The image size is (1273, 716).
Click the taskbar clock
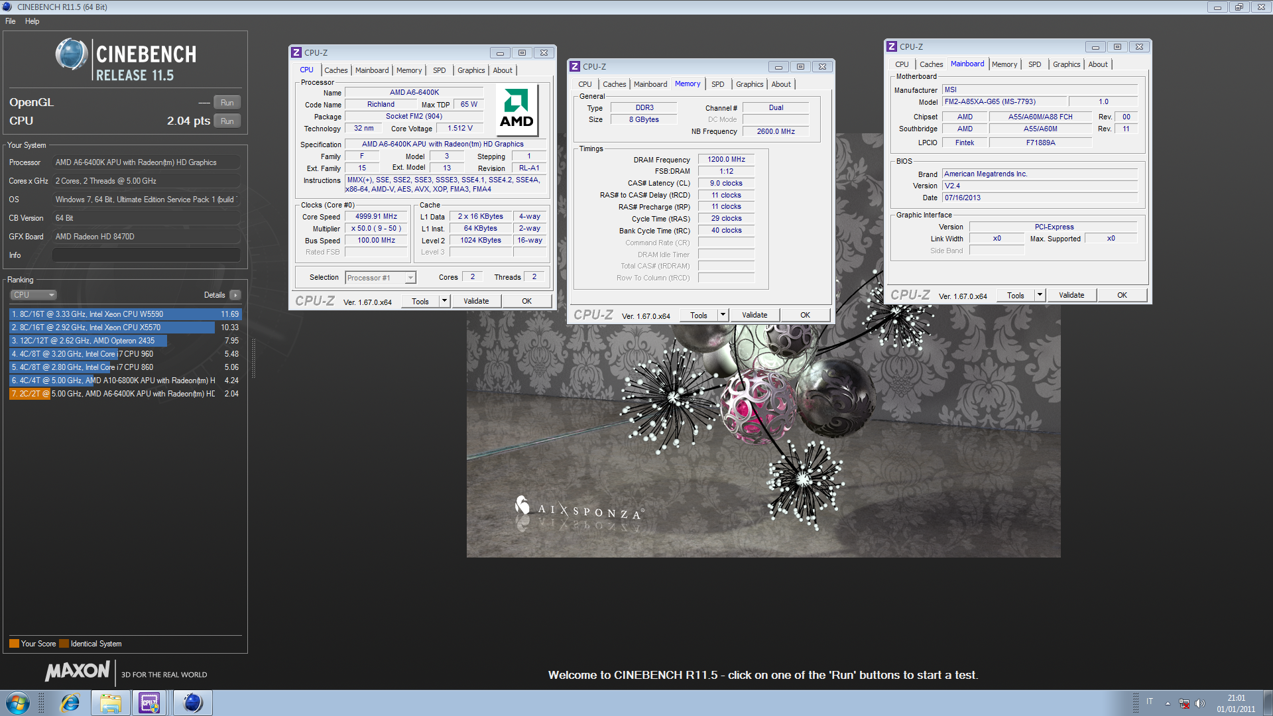point(1236,703)
